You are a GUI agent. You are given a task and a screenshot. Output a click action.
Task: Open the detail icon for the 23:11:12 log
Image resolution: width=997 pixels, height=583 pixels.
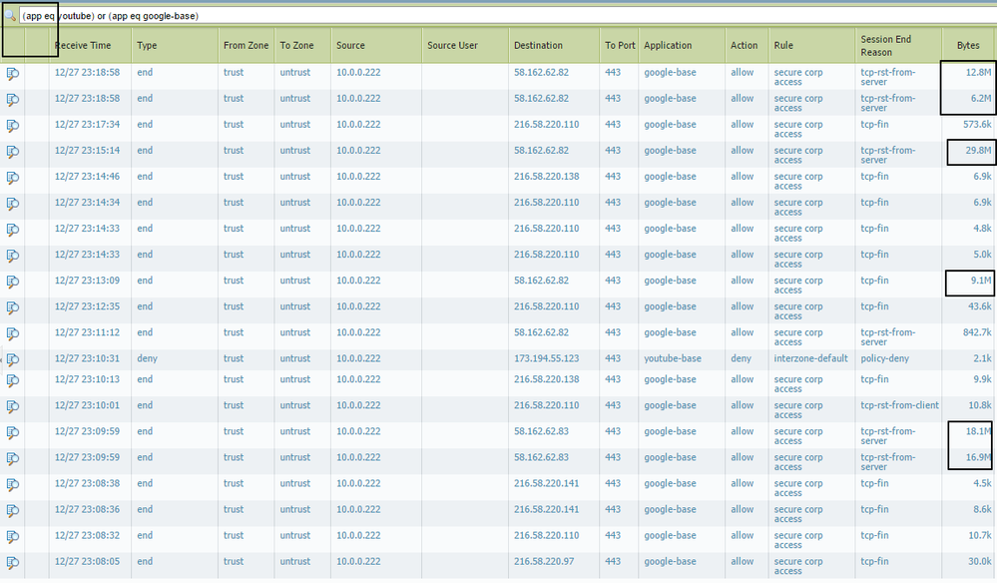(13, 332)
